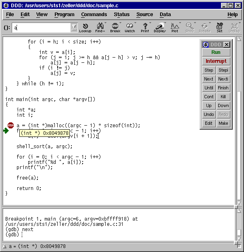Close the DDD command tool panel
This screenshot has width=244, height=252.
tap(227, 45)
